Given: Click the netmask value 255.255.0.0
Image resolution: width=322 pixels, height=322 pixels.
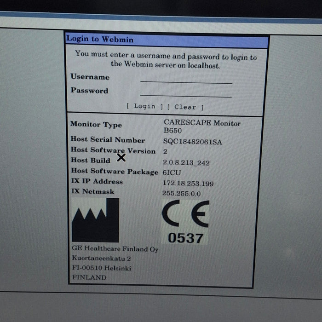Looking at the screenshot, I should (x=181, y=194).
